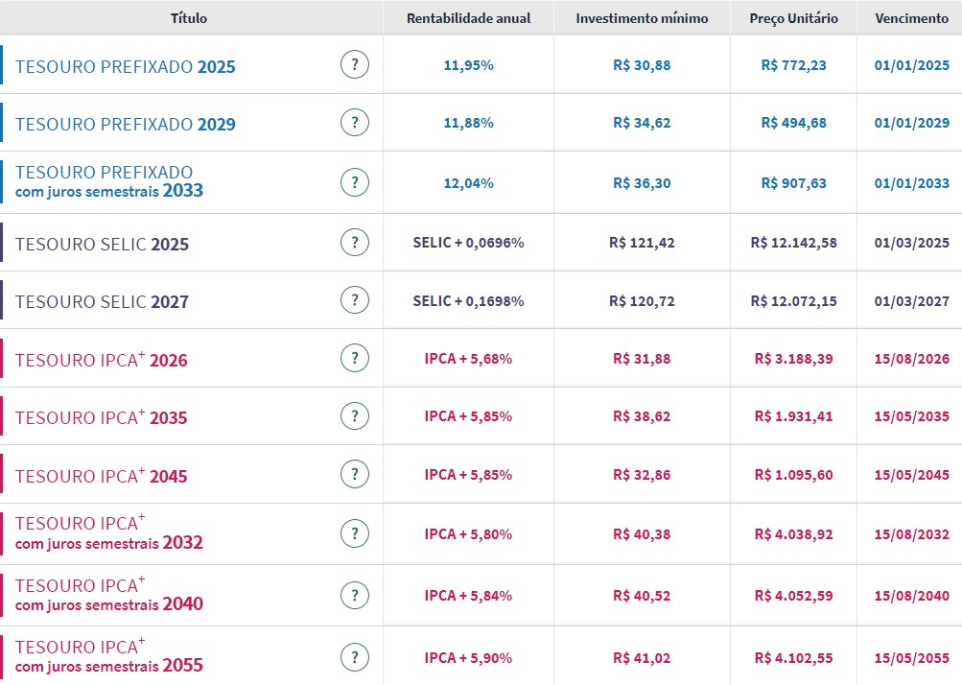Open question mark next to Tesouro IPCA+ 2035
This screenshot has height=685, width=962.
[355, 416]
